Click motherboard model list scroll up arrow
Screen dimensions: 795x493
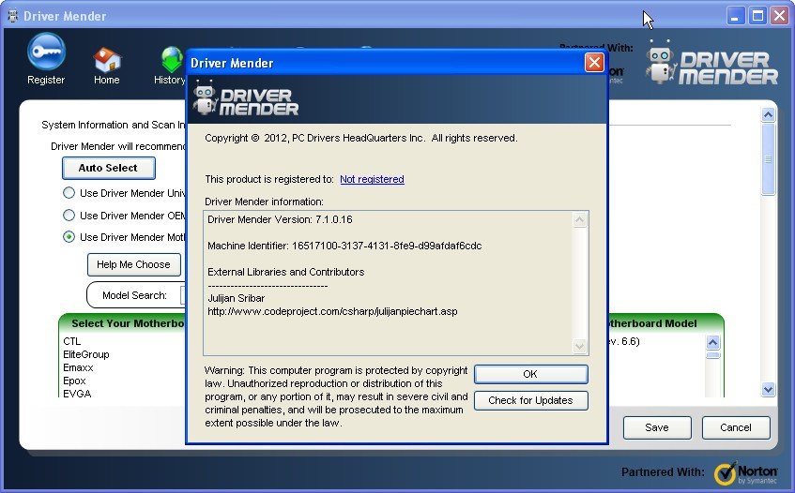click(x=712, y=343)
